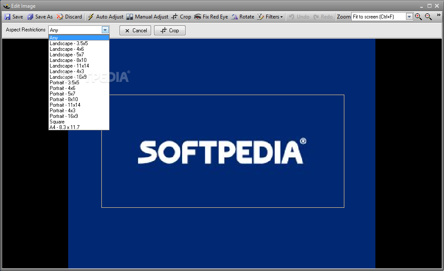Image resolution: width=444 pixels, height=271 pixels.
Task: Open the Zoom level combo box arrow
Action: pyautogui.click(x=409, y=17)
